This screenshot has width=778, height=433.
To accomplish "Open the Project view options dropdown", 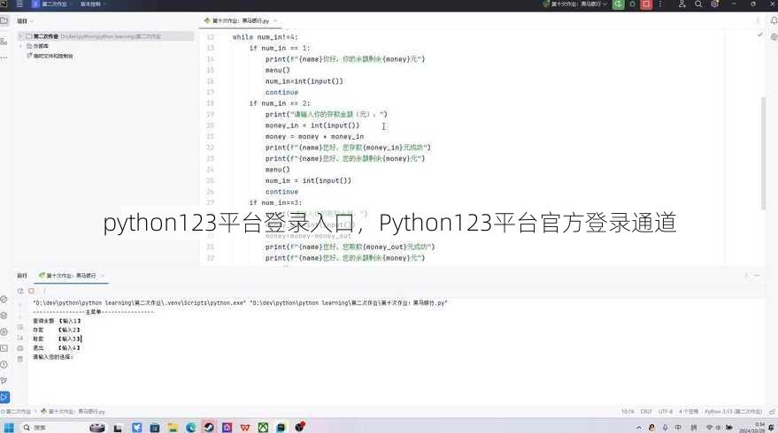I will click(26, 21).
